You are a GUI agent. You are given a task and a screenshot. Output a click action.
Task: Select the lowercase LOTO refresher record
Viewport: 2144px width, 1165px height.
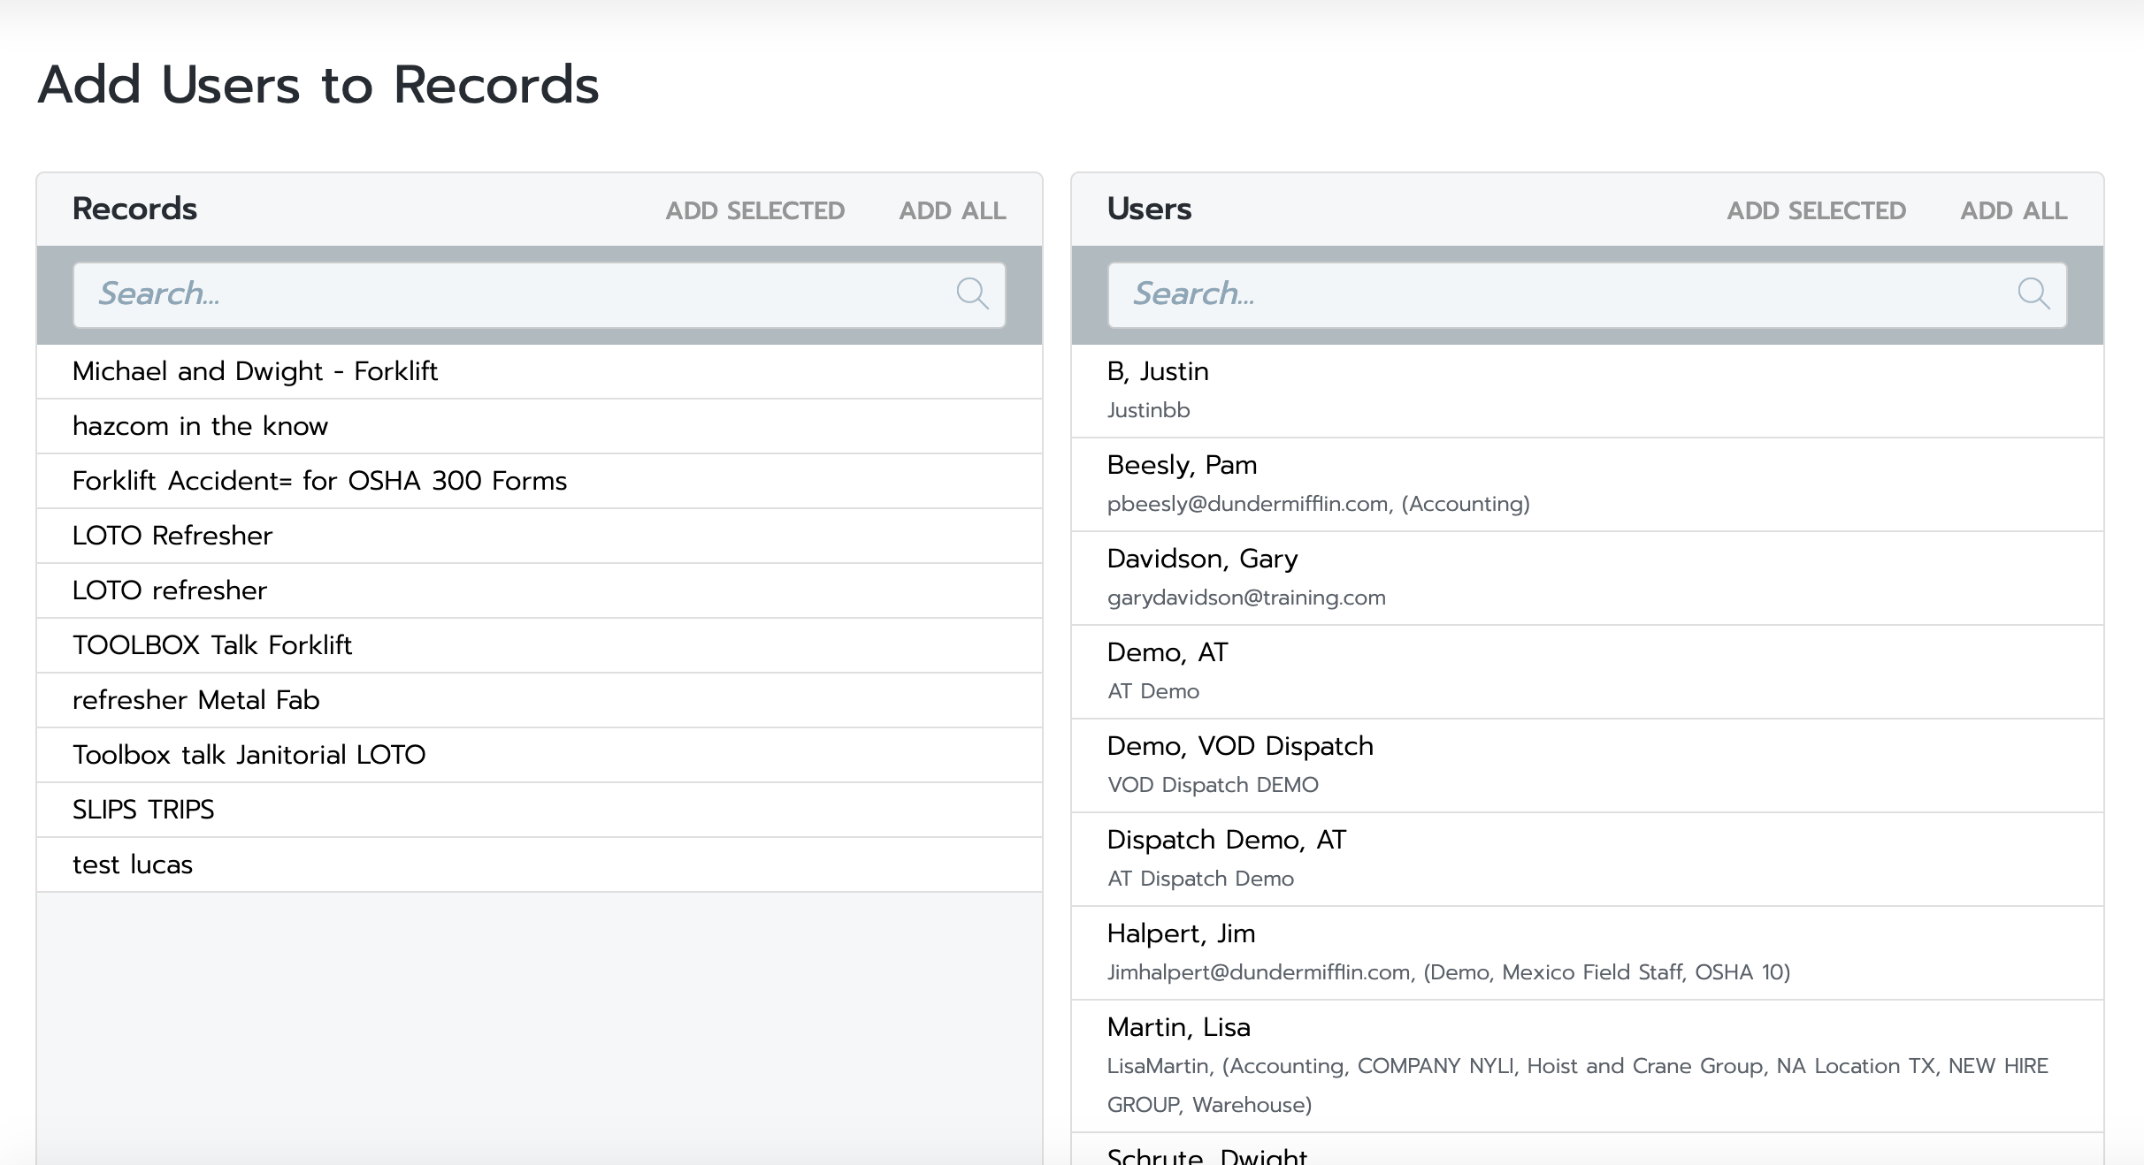pos(540,590)
